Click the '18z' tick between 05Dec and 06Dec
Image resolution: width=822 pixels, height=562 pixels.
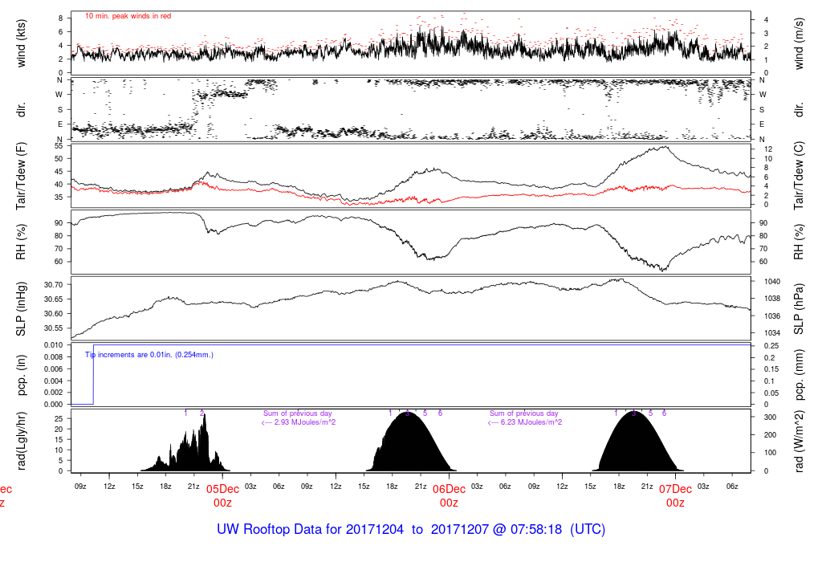click(392, 487)
